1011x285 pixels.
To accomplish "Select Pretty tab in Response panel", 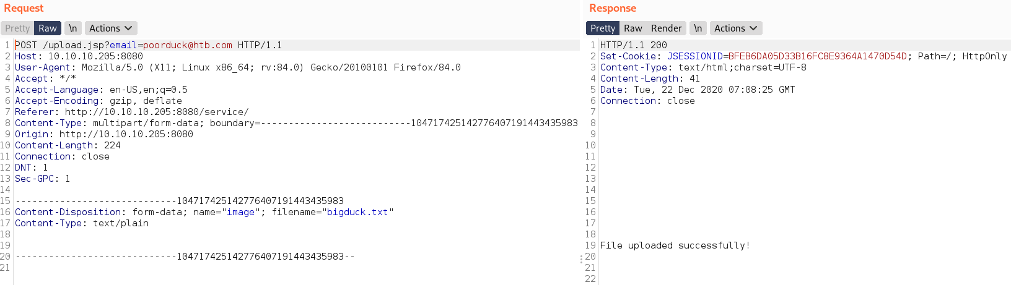I will [x=602, y=28].
